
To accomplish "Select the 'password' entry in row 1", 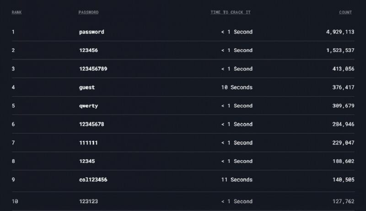I will 91,32.
